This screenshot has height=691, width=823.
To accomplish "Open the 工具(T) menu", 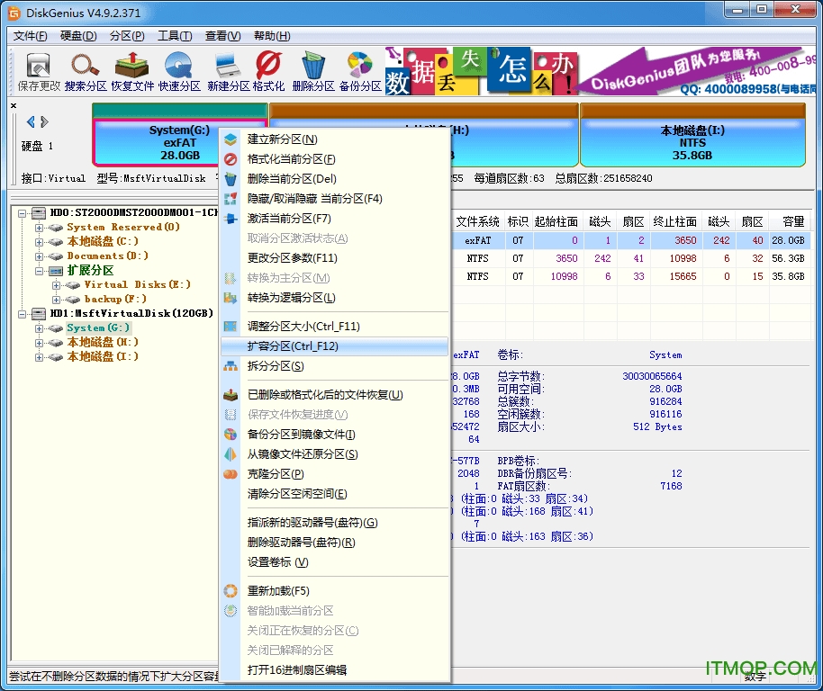I will pos(175,36).
